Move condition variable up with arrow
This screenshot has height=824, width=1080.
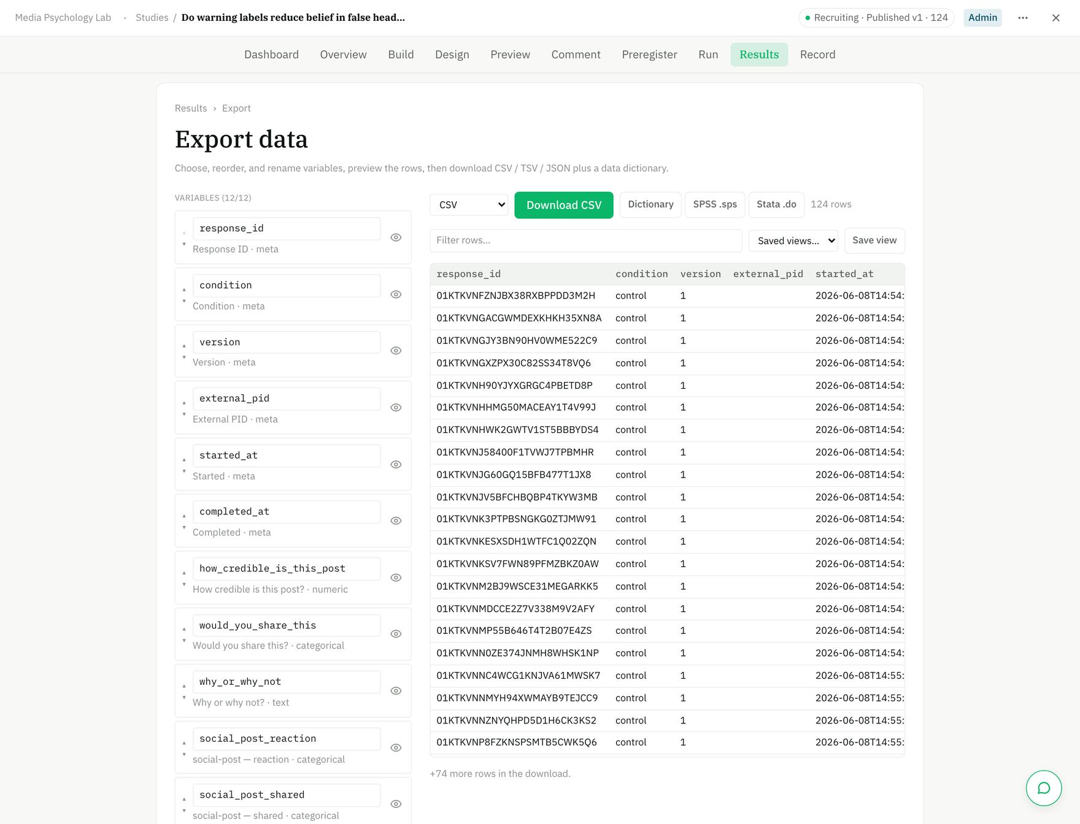(x=184, y=290)
